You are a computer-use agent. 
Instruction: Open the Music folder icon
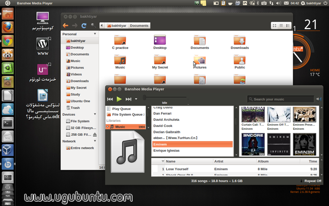click(120, 62)
